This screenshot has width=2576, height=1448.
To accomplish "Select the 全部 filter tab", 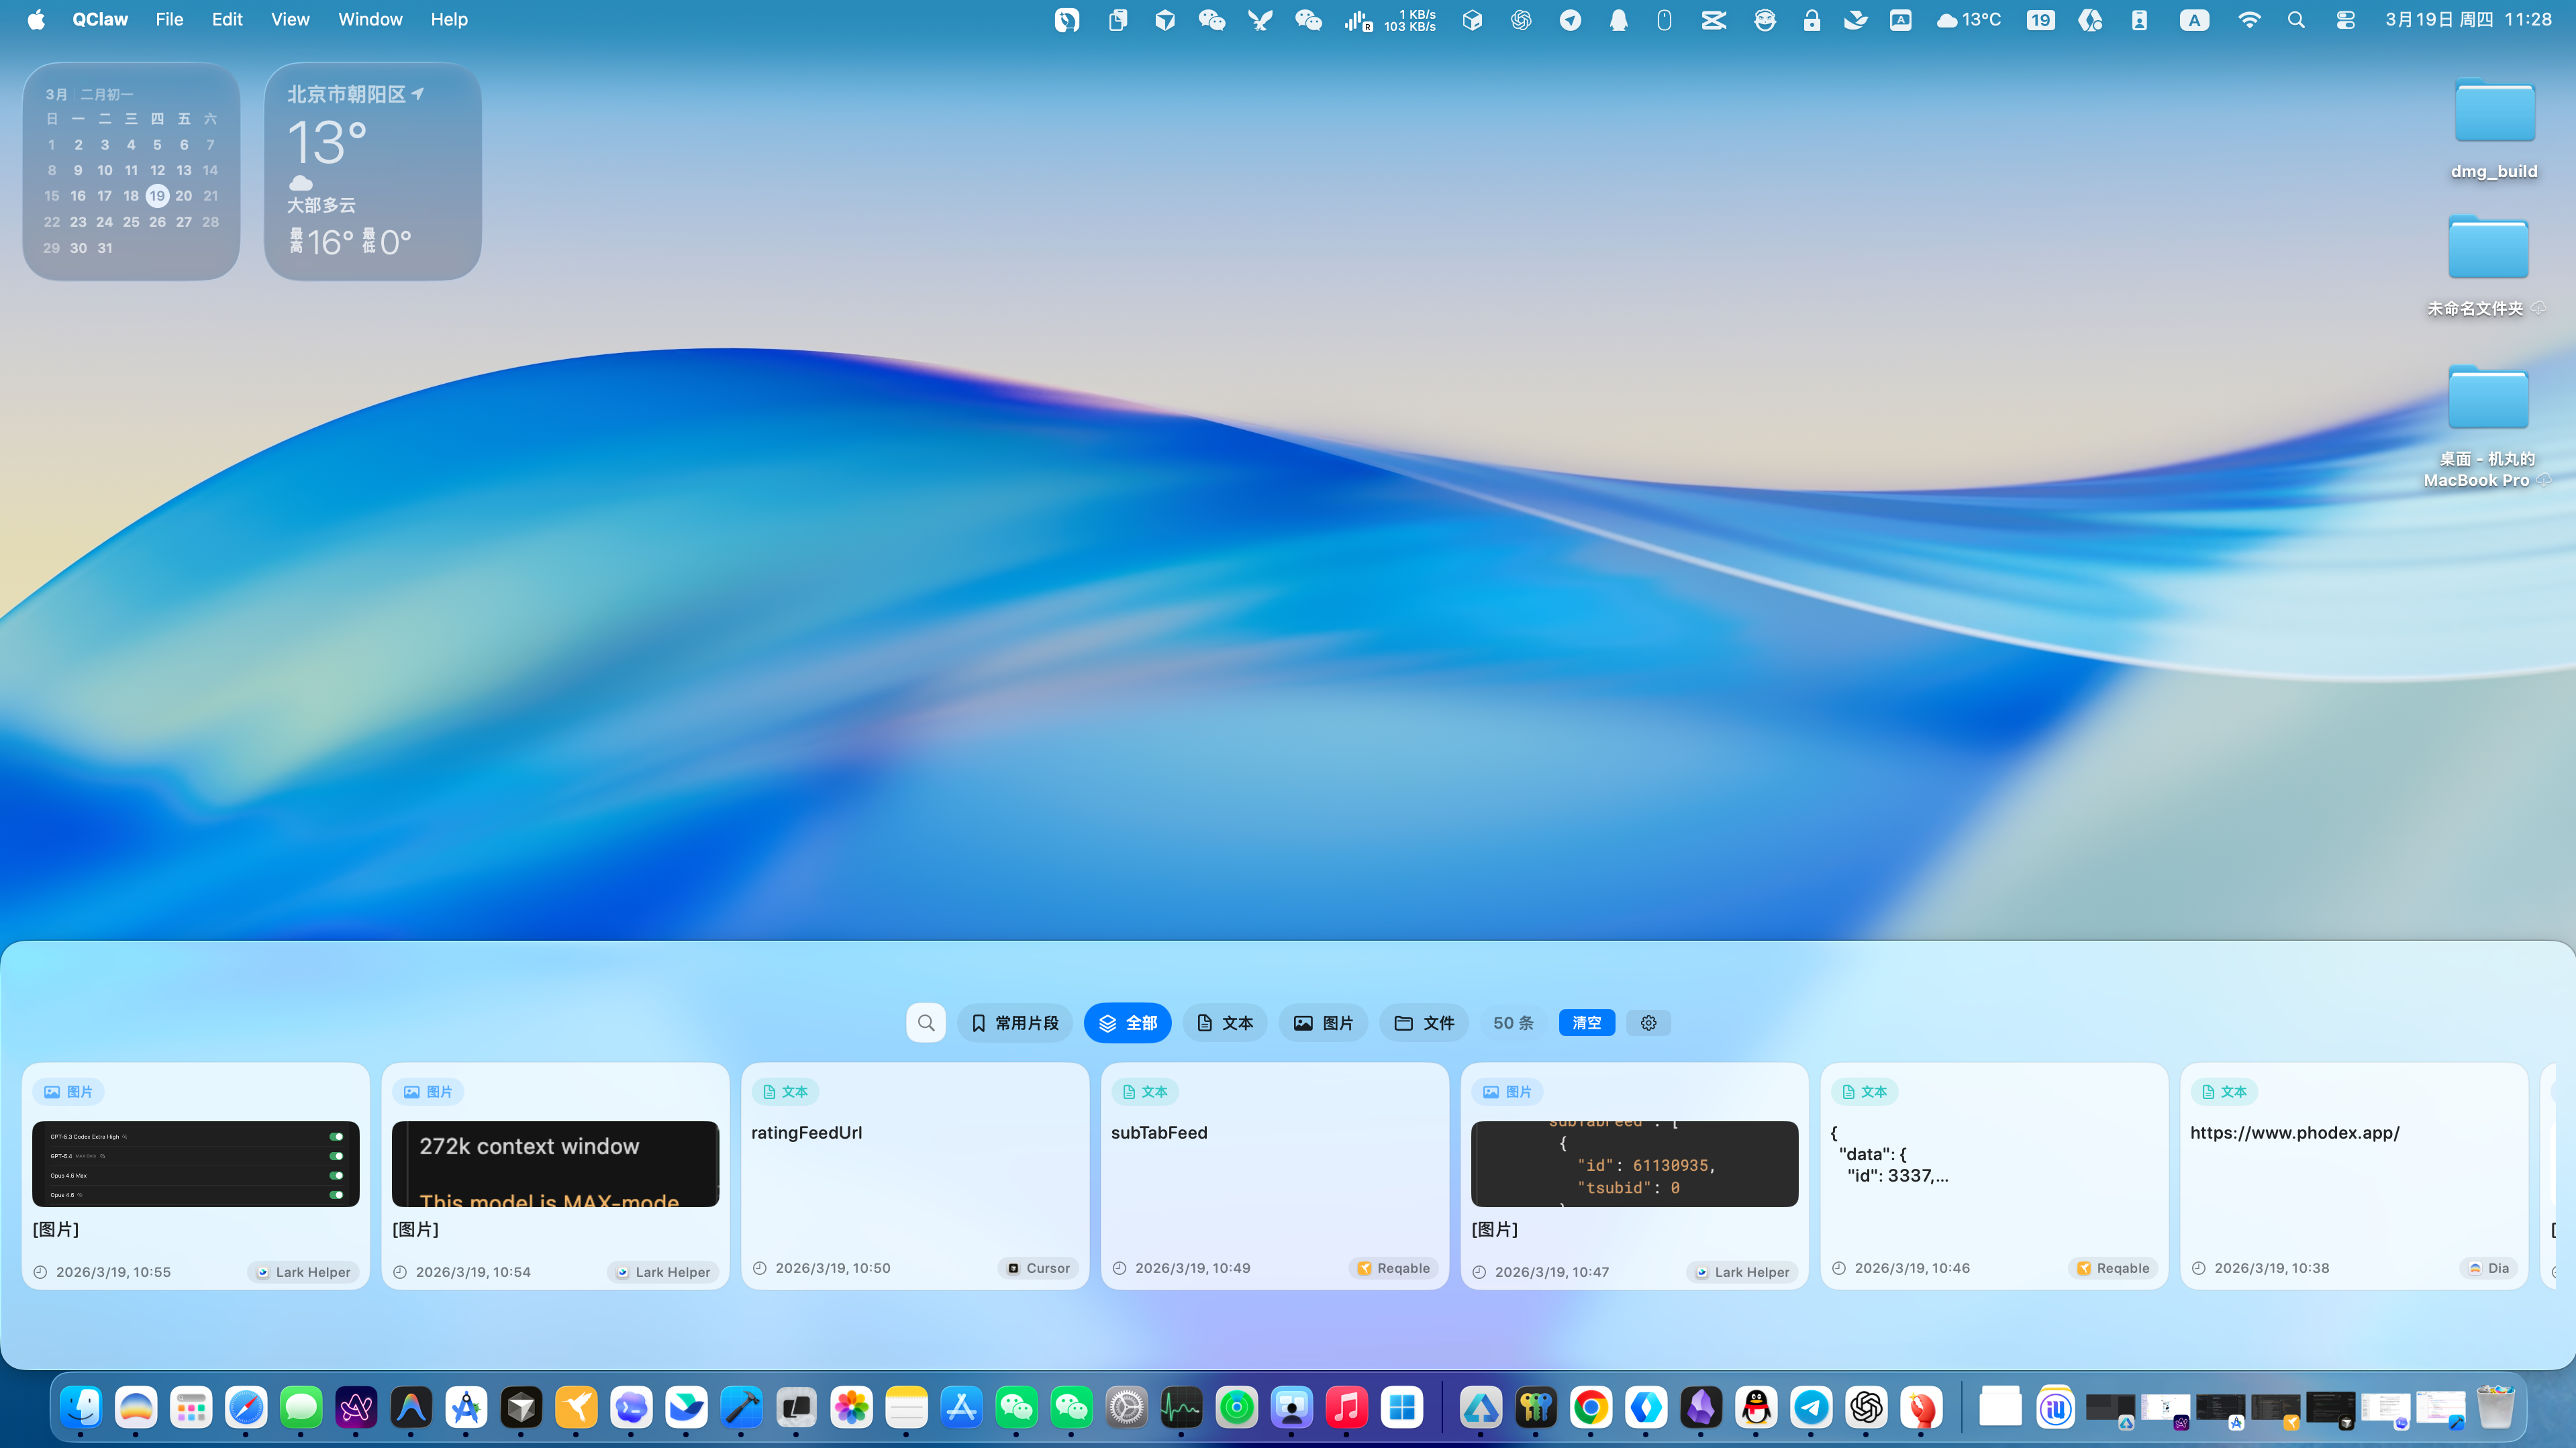I will [x=1127, y=1022].
